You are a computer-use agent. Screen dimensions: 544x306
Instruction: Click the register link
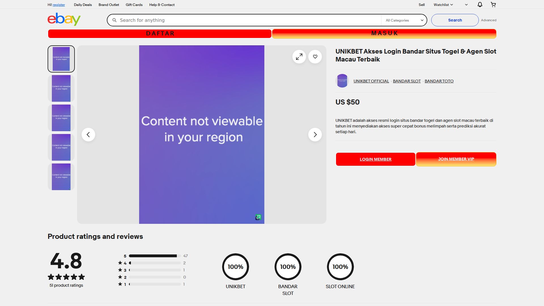tap(59, 5)
